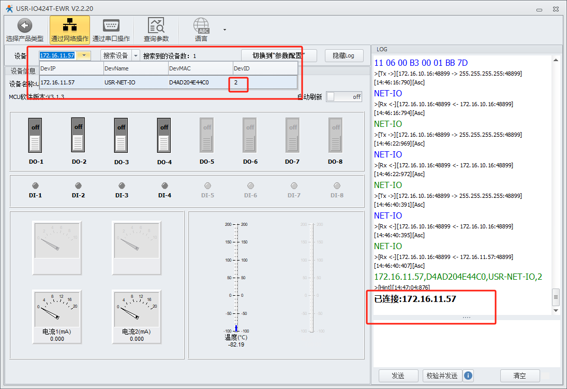Image resolution: width=567 pixels, height=389 pixels.
Task: Click the clear log button
Action: point(519,376)
